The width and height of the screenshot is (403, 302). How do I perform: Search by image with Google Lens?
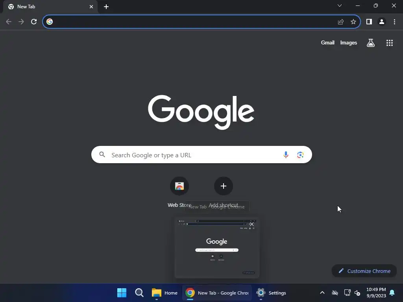(300, 155)
